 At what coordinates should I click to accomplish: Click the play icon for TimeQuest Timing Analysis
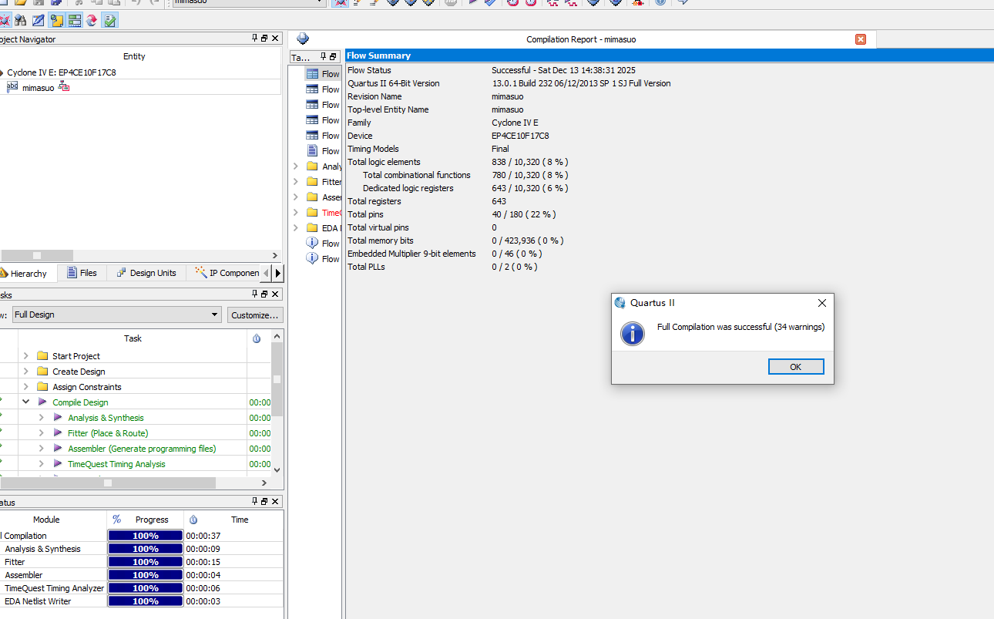[x=58, y=464]
